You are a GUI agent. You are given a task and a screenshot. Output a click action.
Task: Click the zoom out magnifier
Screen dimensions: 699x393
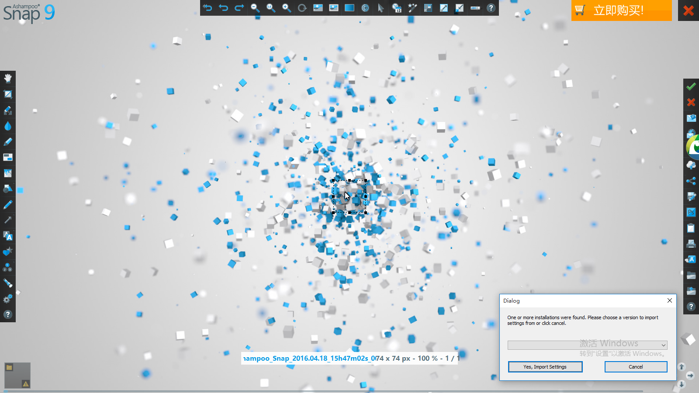(x=255, y=8)
